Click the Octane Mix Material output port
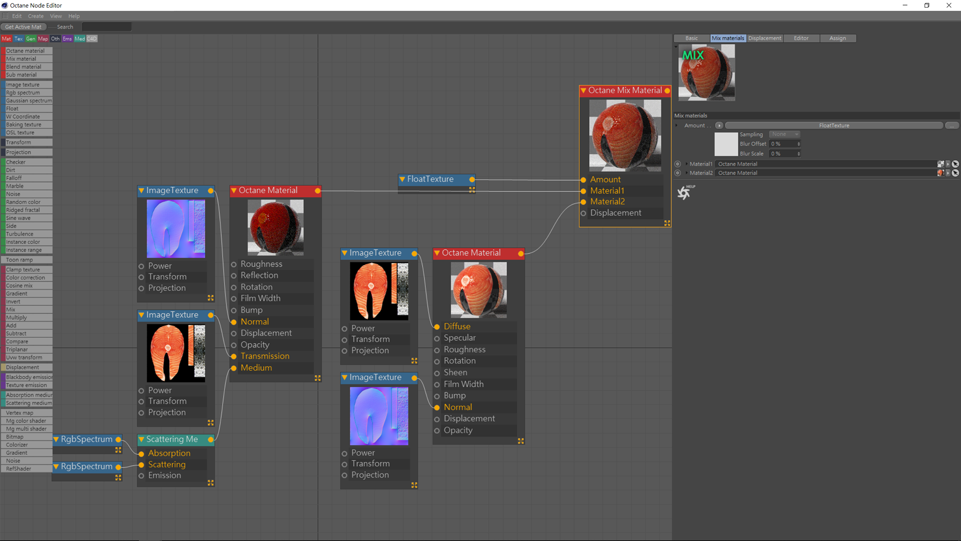The image size is (961, 541). coord(667,91)
